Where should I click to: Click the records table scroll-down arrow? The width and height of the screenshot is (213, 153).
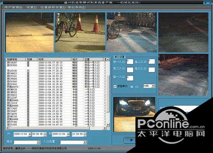pyautogui.click(x=108, y=125)
